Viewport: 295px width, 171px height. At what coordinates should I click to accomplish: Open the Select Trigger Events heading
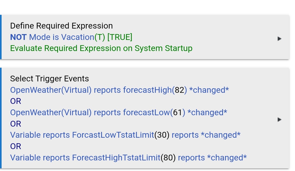tap(49, 79)
